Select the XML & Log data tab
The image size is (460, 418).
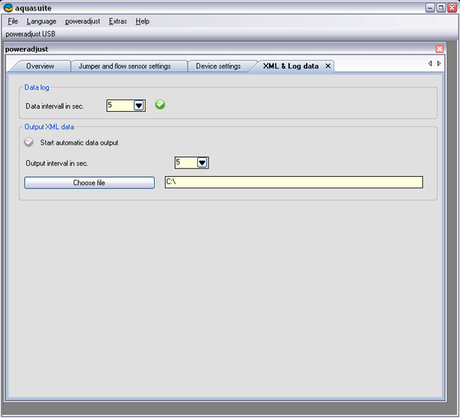[291, 66]
